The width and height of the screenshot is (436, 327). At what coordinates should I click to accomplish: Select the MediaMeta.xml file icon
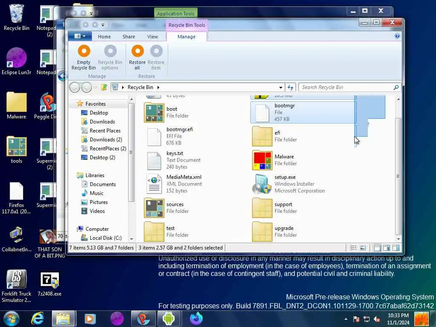[x=154, y=184]
